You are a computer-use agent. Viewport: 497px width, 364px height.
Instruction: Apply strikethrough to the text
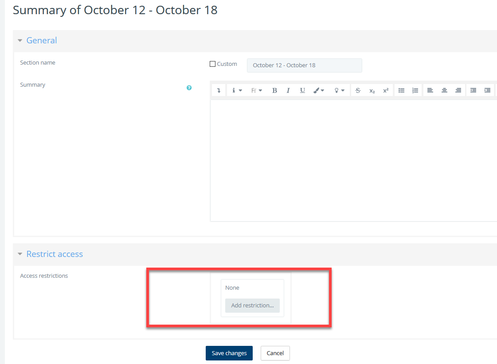coord(358,90)
